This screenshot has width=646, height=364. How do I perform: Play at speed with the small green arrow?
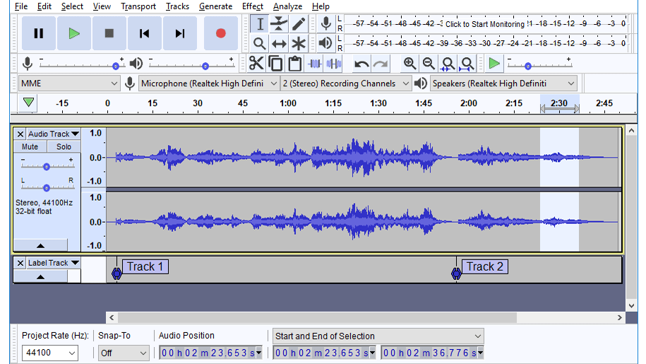494,64
